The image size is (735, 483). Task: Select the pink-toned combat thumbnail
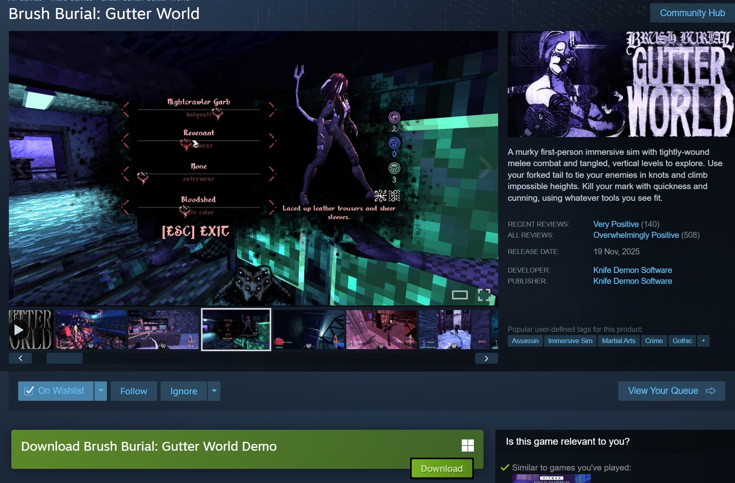pyautogui.click(x=381, y=329)
